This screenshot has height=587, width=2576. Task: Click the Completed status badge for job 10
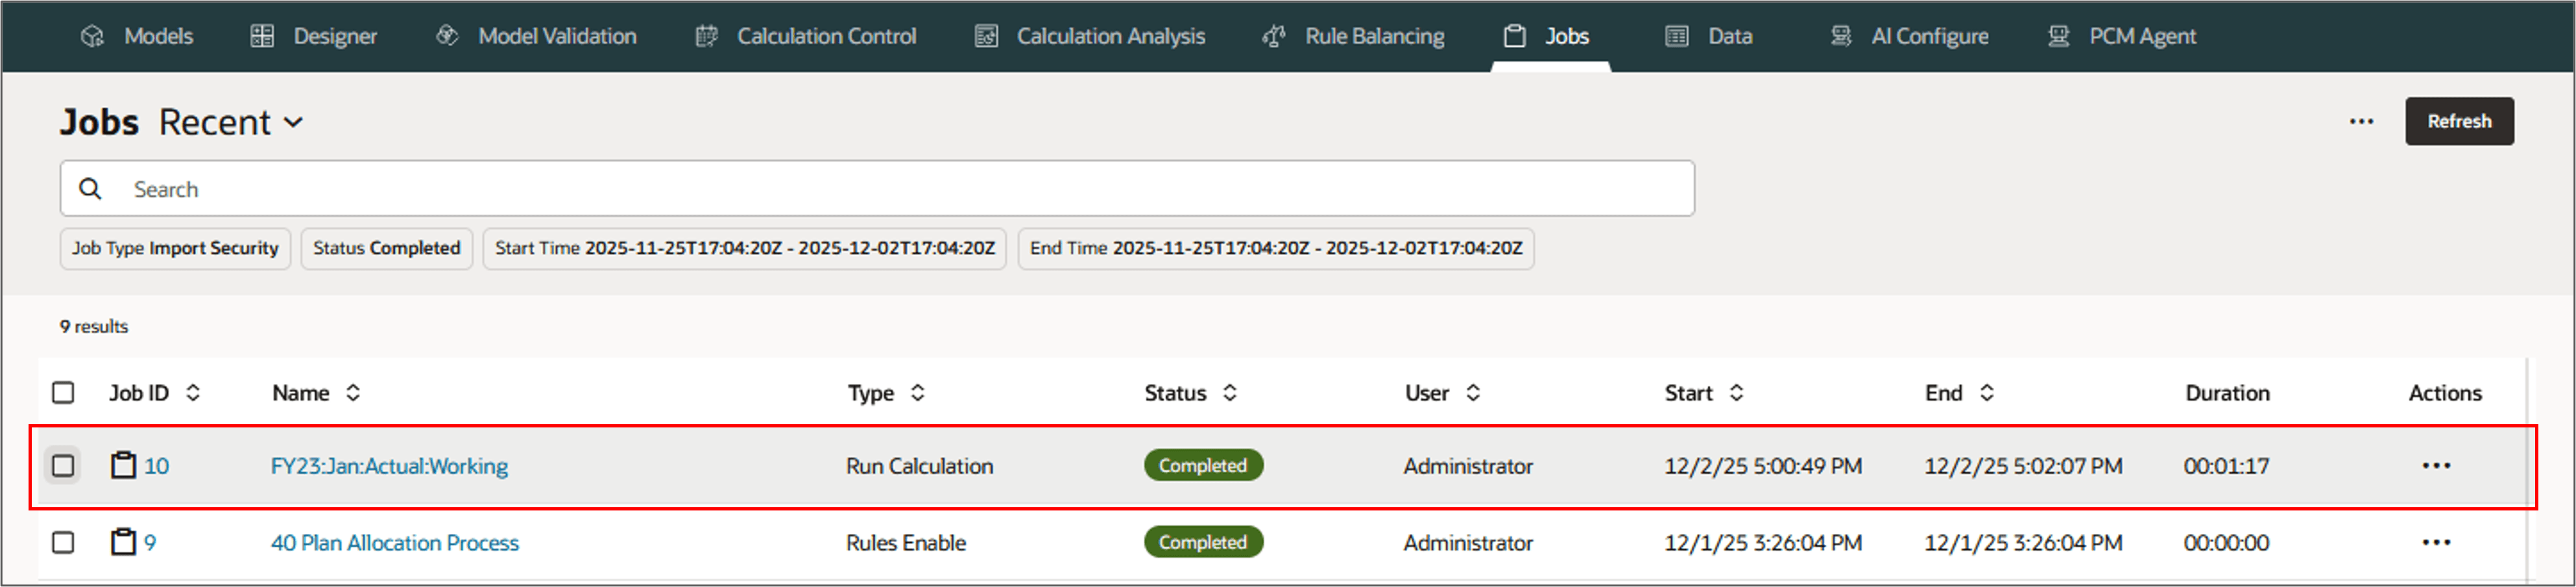coord(1203,465)
